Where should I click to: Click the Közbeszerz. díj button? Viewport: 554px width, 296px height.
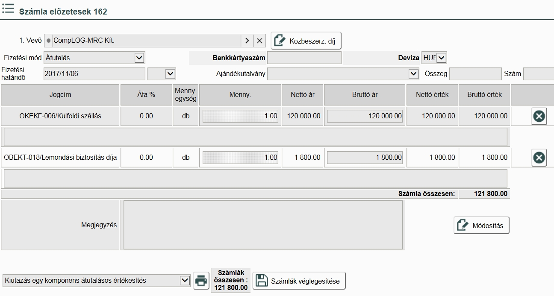click(x=306, y=41)
